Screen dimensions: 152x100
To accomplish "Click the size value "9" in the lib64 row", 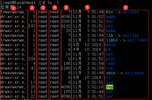I will coord(69,40).
